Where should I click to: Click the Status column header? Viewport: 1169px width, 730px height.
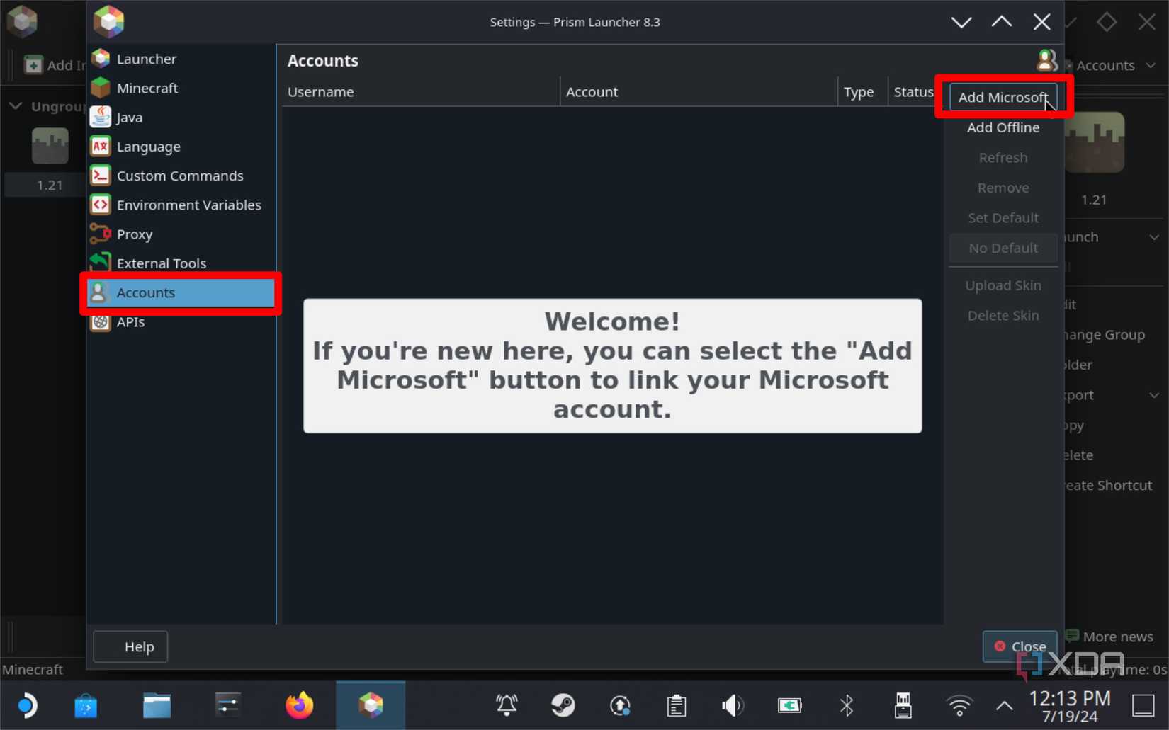[914, 91]
